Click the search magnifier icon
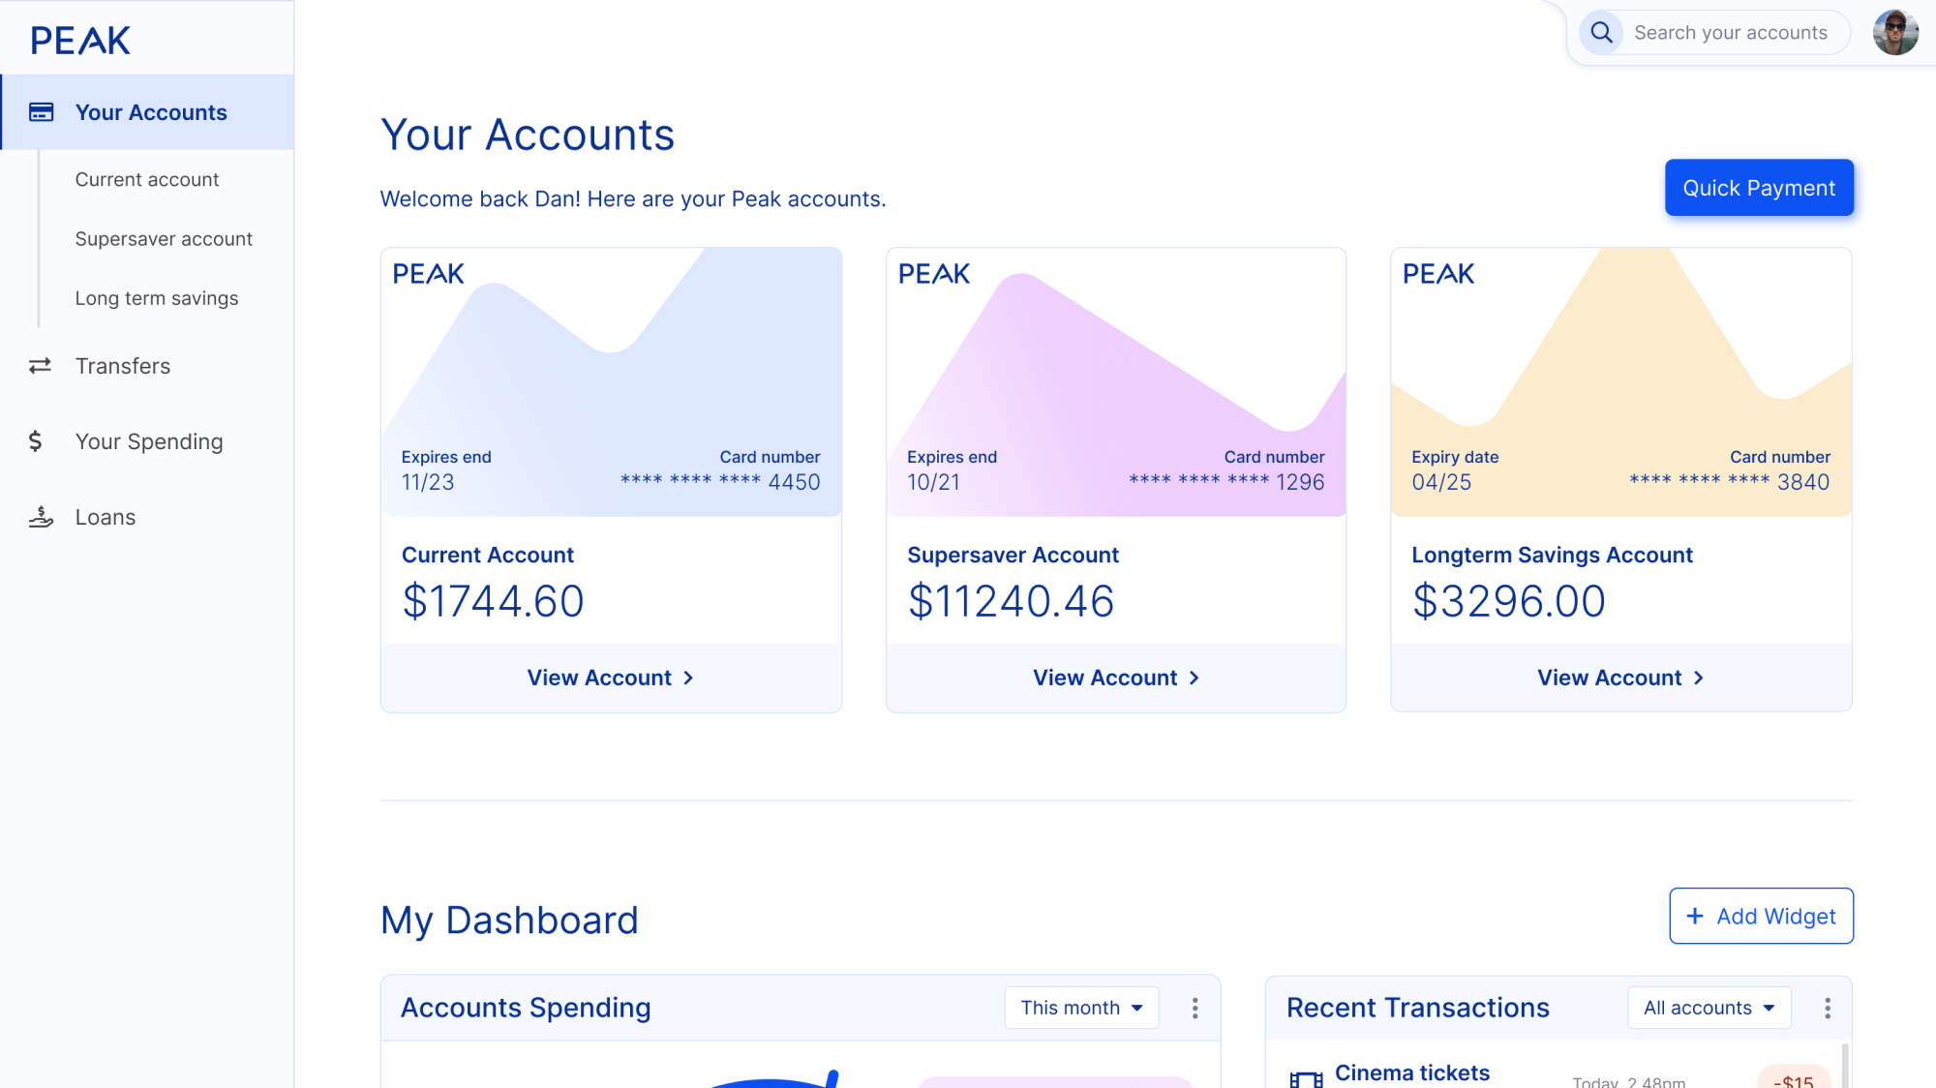The width and height of the screenshot is (1936, 1088). [x=1602, y=33]
